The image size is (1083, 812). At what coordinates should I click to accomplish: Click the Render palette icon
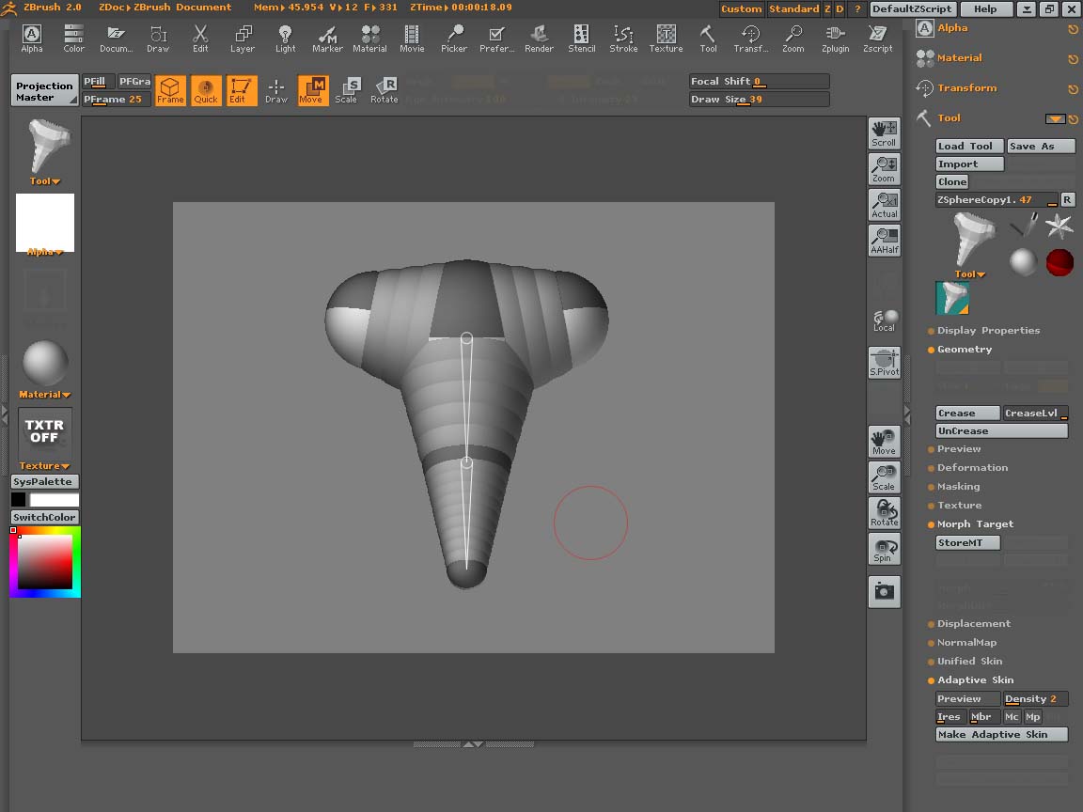point(539,38)
